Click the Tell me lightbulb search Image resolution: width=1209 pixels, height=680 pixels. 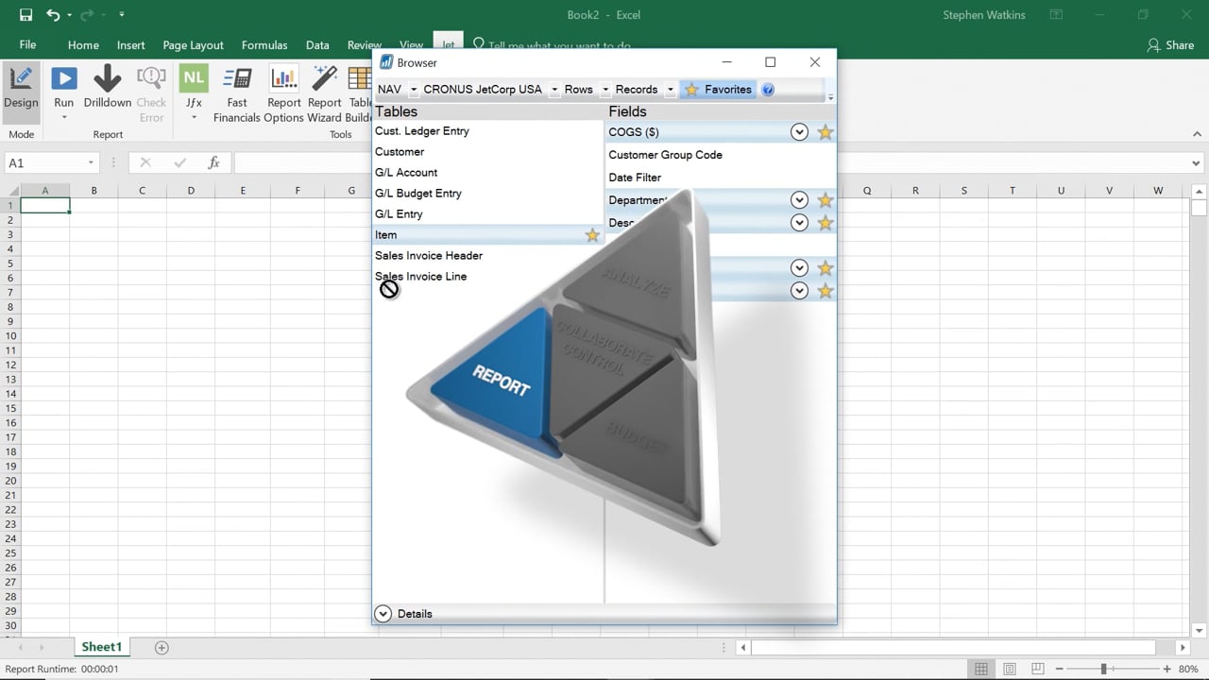[478, 44]
